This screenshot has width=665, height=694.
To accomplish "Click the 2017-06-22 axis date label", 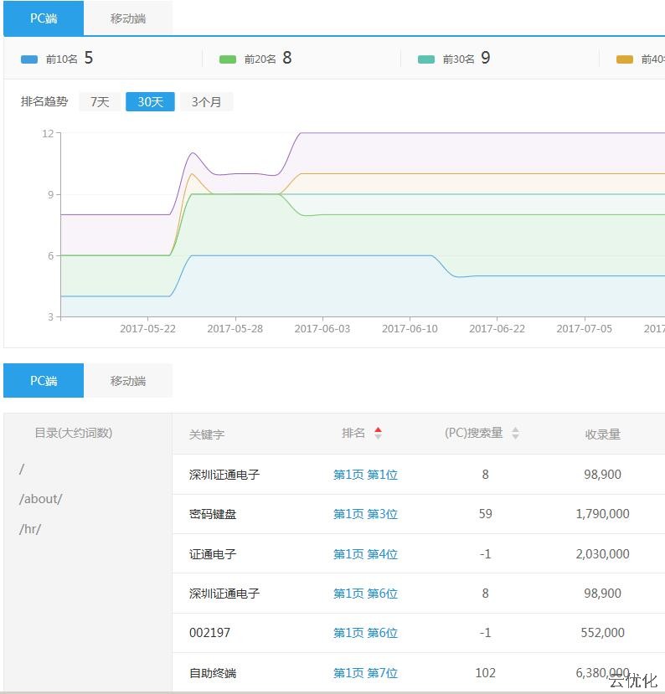I will click(x=497, y=329).
